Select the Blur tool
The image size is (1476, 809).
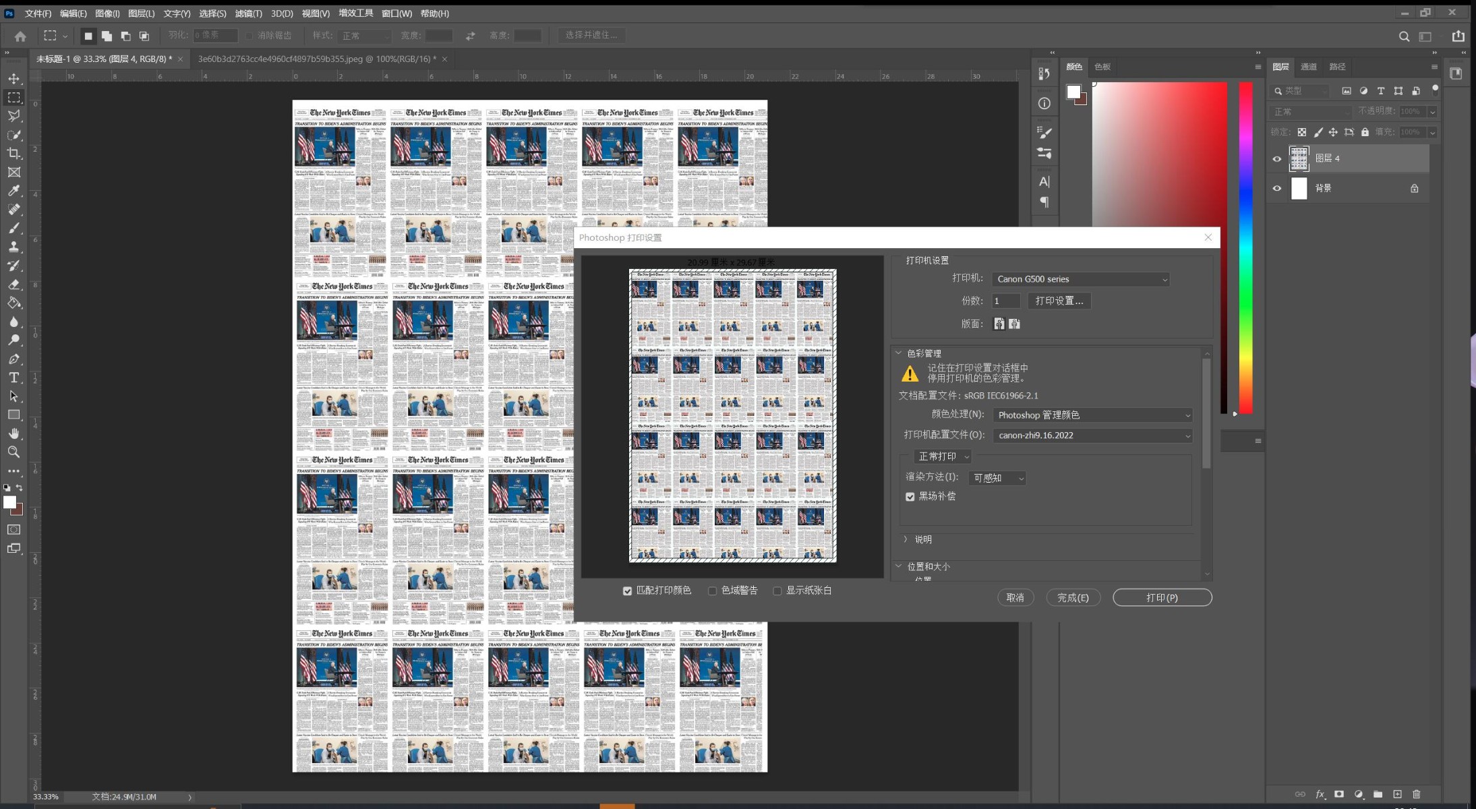(13, 322)
